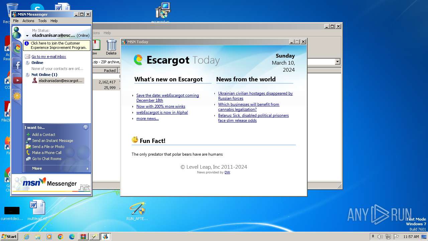Click Go to my e-mail inbox link
This screenshot has height=241, width=428.
click(x=49, y=57)
